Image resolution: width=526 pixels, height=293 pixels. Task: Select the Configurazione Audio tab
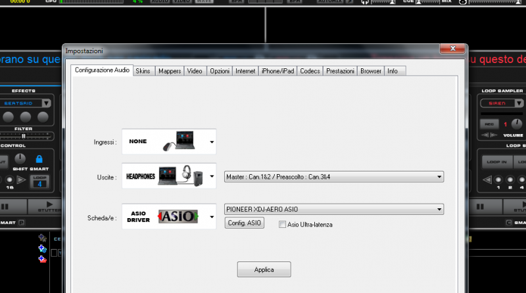tap(102, 70)
